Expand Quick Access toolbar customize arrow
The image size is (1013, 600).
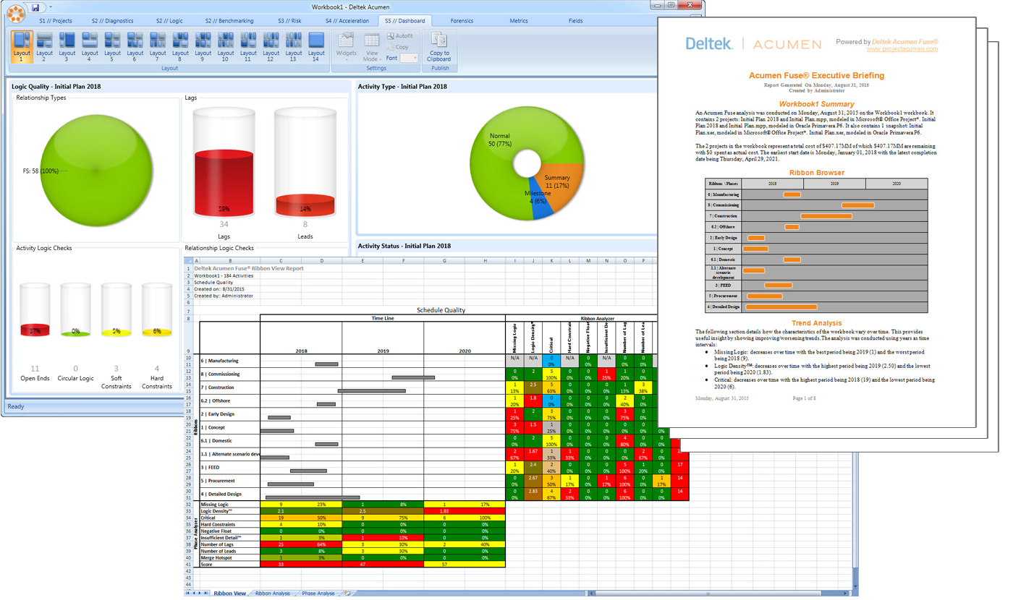50,8
